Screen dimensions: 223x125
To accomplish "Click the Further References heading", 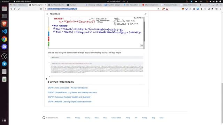I will point(61,82).
